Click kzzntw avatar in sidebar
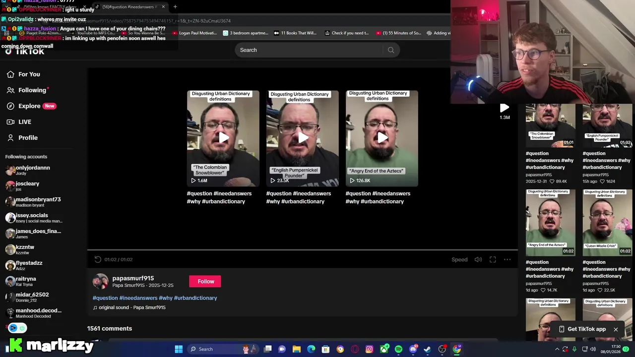Viewport: 635px width, 357px height. click(x=10, y=249)
